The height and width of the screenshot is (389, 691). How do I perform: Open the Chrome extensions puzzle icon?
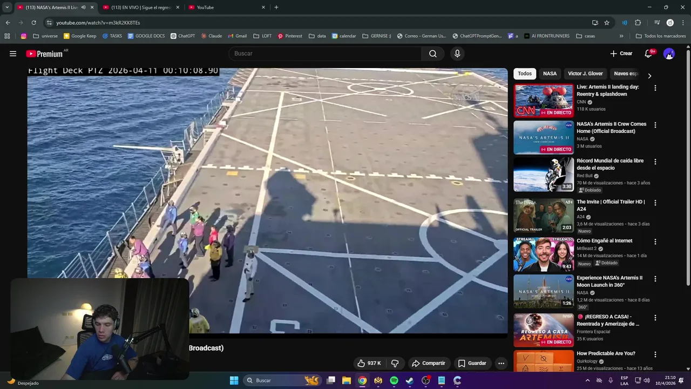tap(638, 23)
